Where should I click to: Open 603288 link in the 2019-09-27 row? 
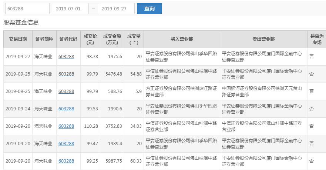click(x=66, y=57)
